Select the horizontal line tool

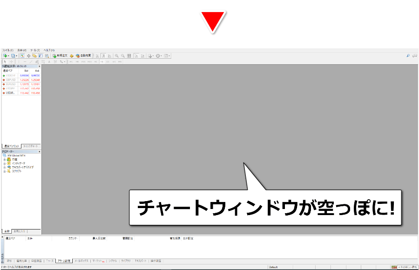(x=25, y=62)
